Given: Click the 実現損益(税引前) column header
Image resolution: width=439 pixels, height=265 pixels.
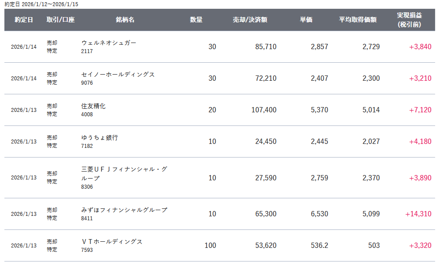Looking at the screenshot, I should click(x=409, y=20).
